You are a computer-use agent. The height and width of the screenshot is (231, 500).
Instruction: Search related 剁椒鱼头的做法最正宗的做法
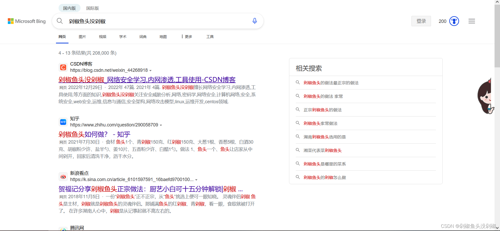[331, 83]
